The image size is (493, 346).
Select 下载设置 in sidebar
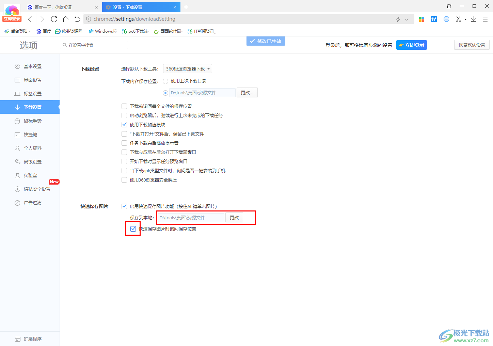(x=30, y=107)
